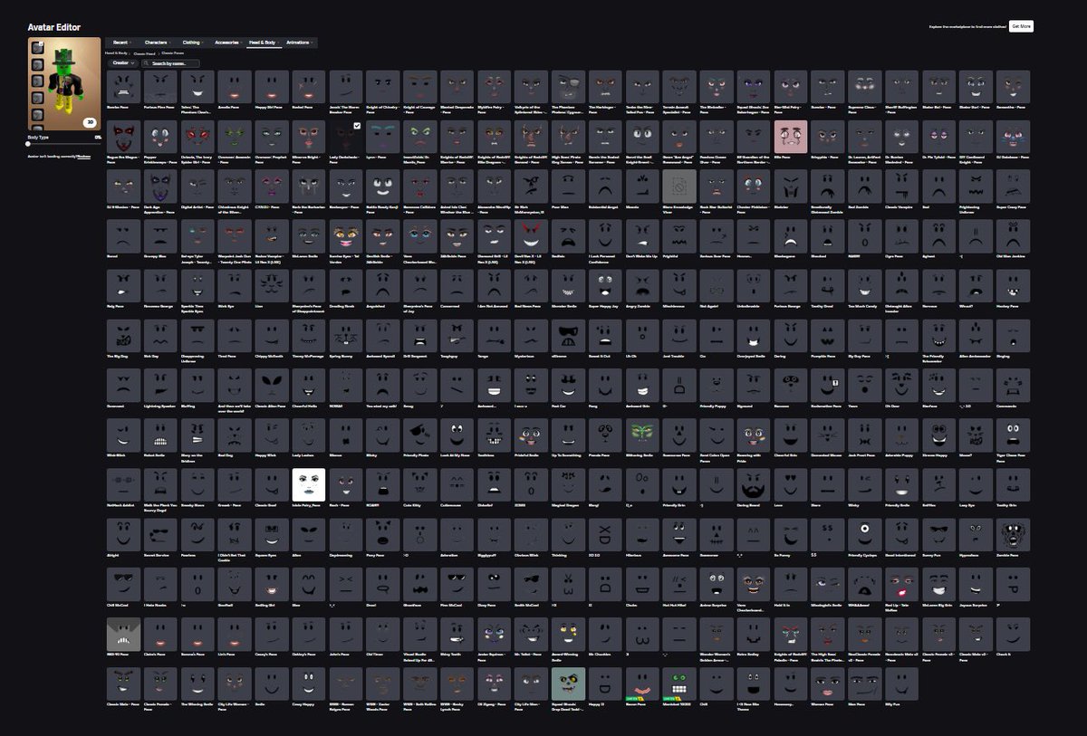The image size is (1087, 736).
Task: Select the white Isikia Fairy Face
Action: click(308, 484)
